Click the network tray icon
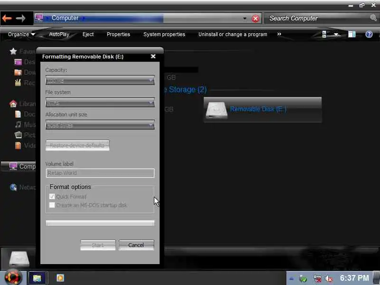Screen dimensions: 380x285 [x=317, y=279]
